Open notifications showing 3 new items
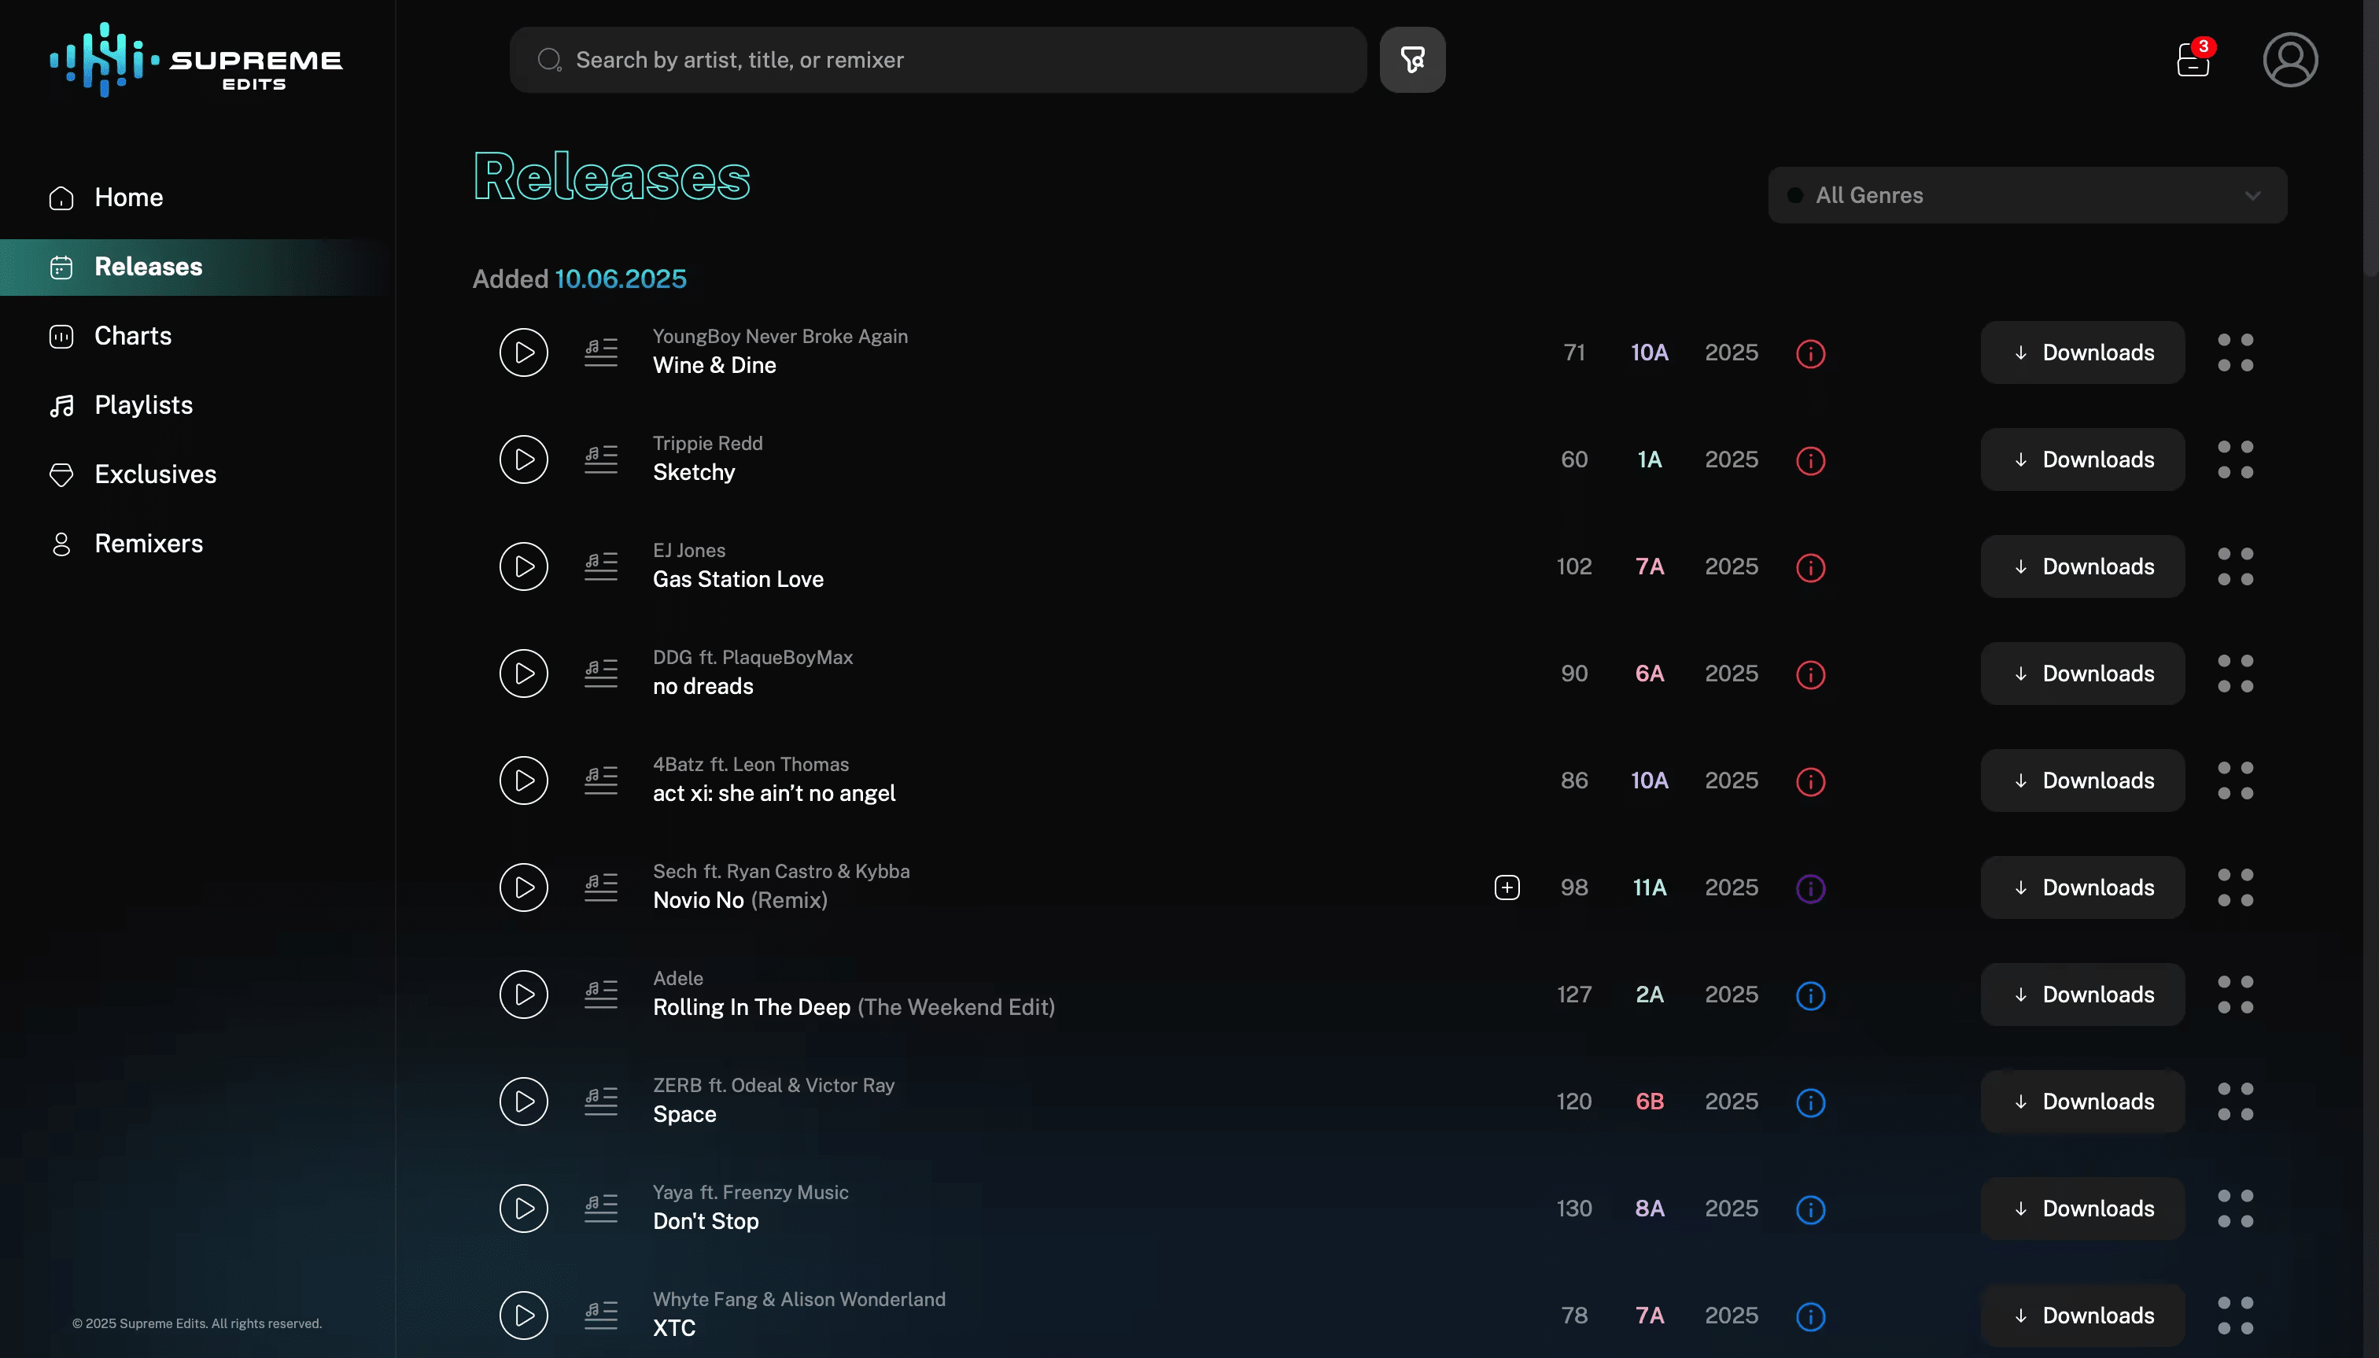This screenshot has height=1358, width=2379. coord(2193,59)
